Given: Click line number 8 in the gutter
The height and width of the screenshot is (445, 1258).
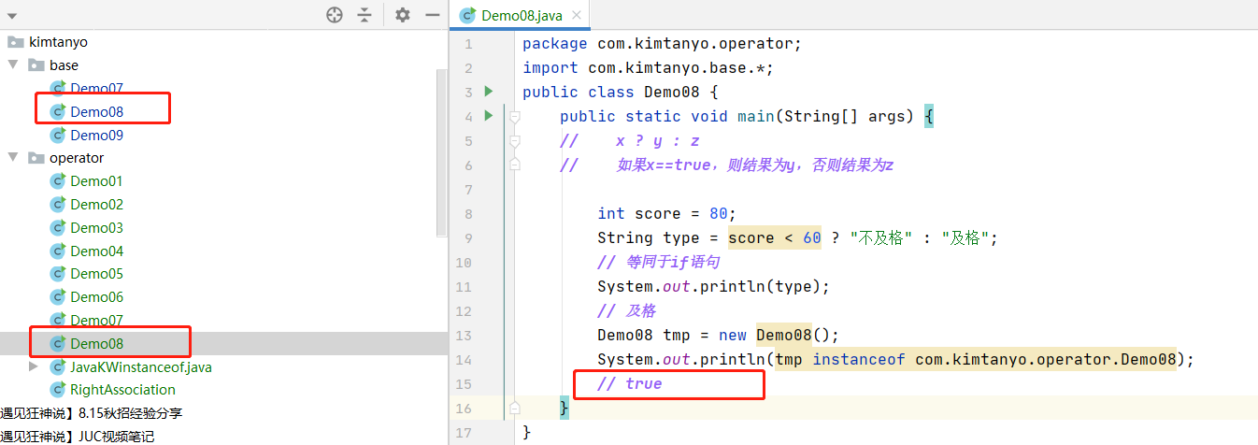Looking at the screenshot, I should pyautogui.click(x=468, y=213).
